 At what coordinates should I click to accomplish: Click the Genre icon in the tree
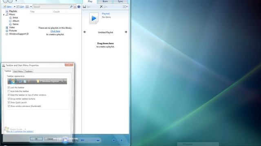tap(10, 24)
